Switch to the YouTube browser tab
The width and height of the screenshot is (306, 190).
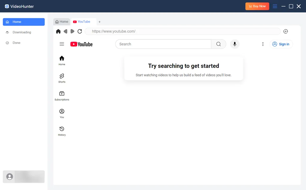[83, 22]
